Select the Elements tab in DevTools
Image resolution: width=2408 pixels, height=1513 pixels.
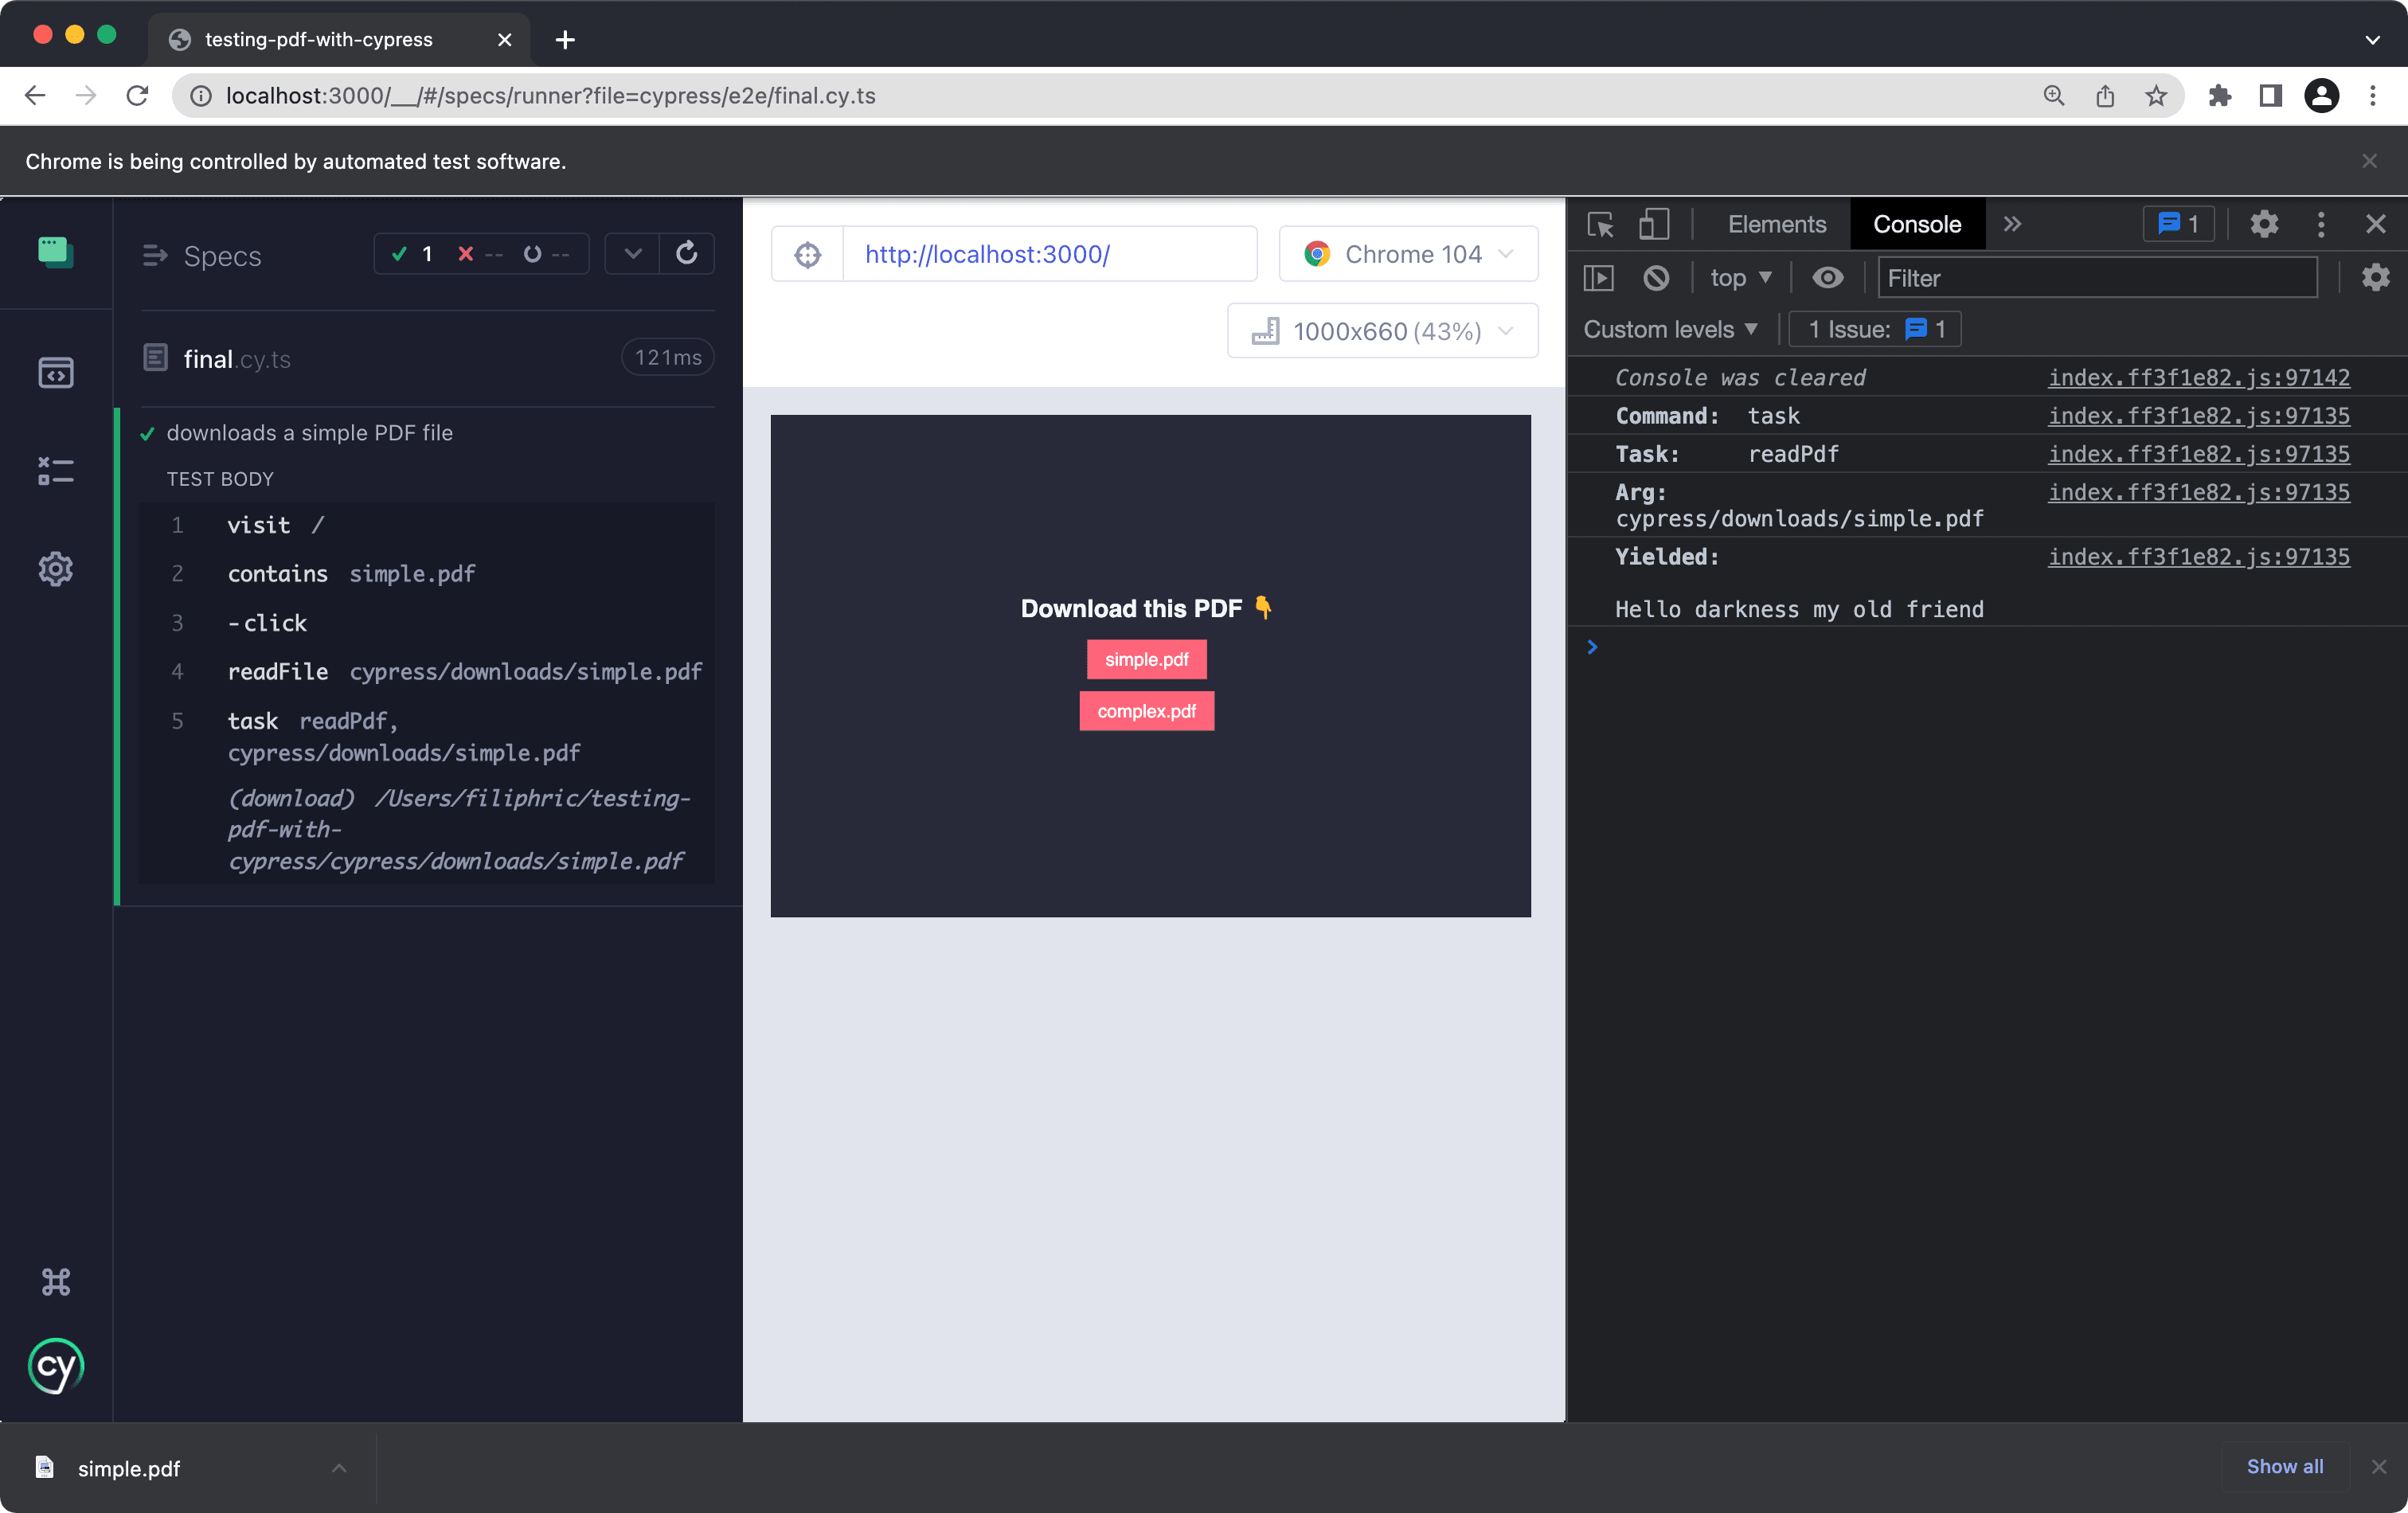(x=1774, y=223)
